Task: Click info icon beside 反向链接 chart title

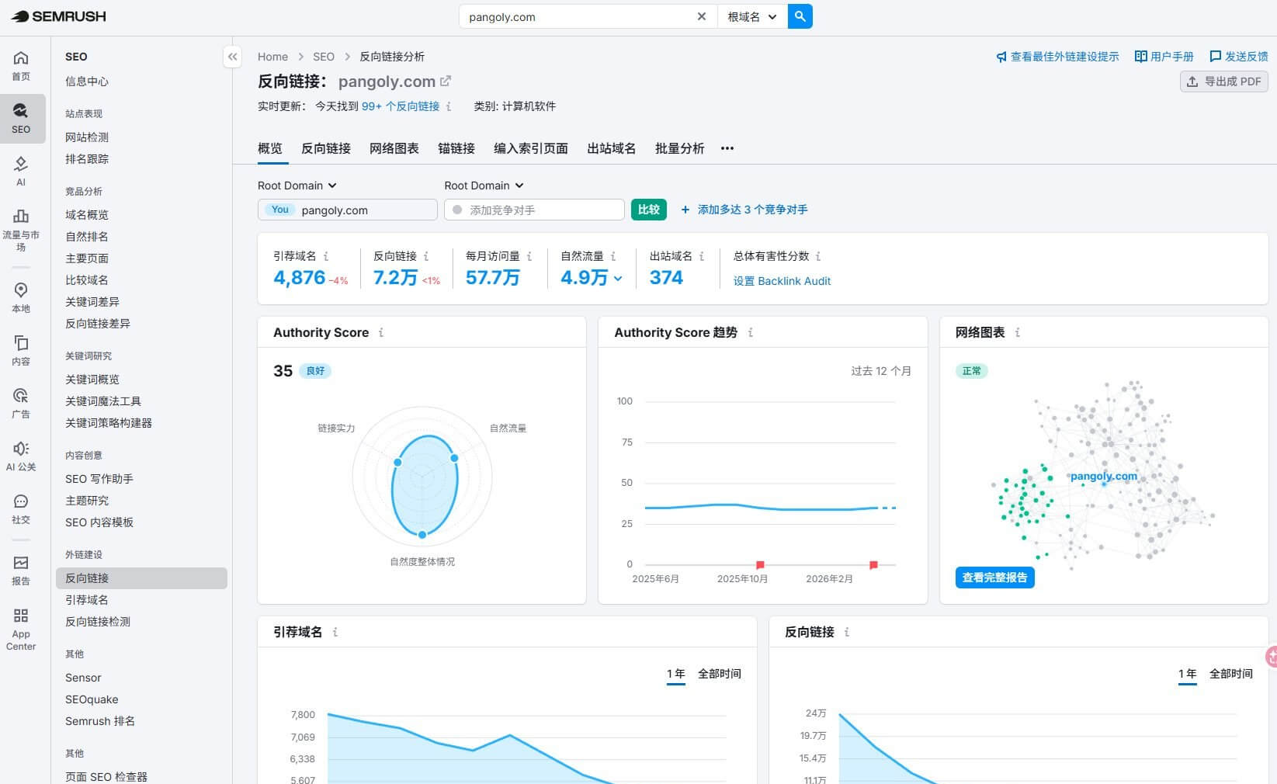Action: (x=847, y=632)
